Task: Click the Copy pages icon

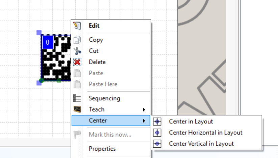Action: 77,40
